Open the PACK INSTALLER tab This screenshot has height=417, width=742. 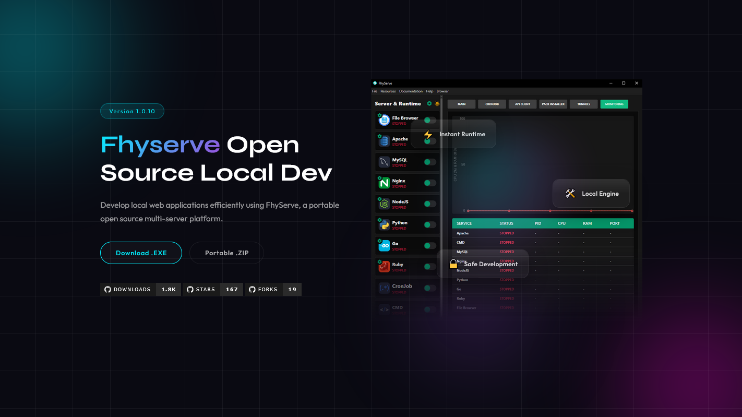point(553,104)
